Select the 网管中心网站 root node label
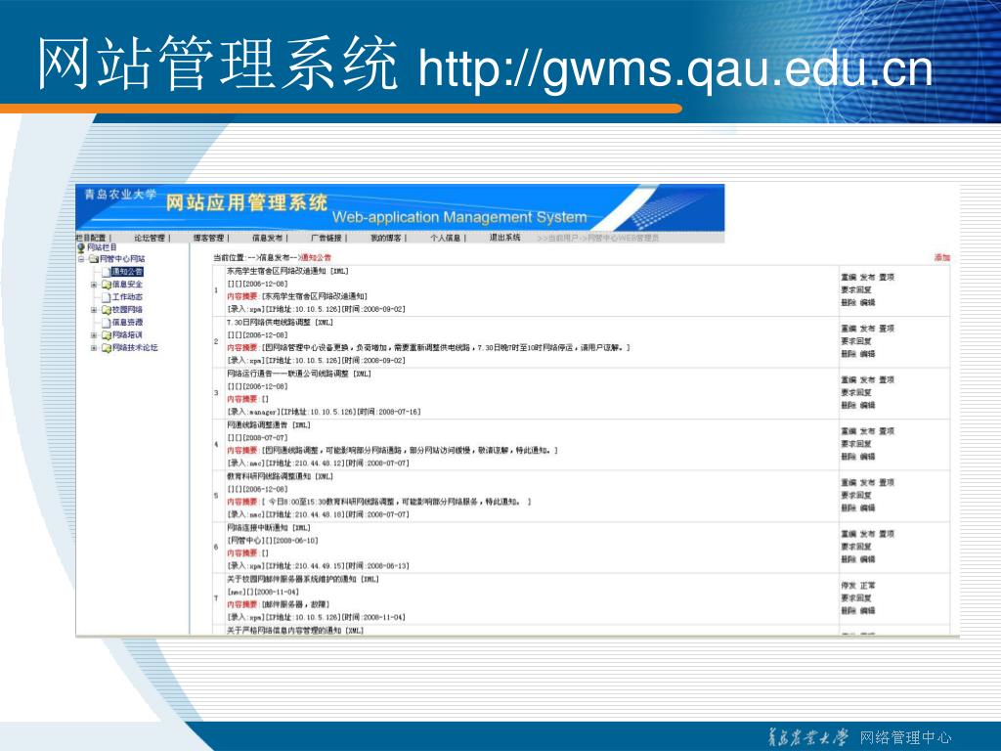Image resolution: width=1001 pixels, height=751 pixels. point(122,258)
